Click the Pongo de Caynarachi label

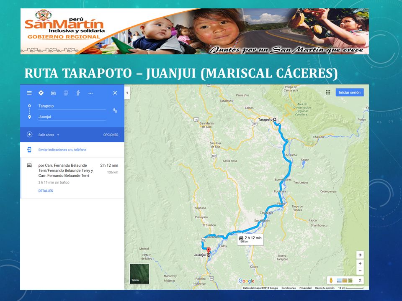coord(291,89)
